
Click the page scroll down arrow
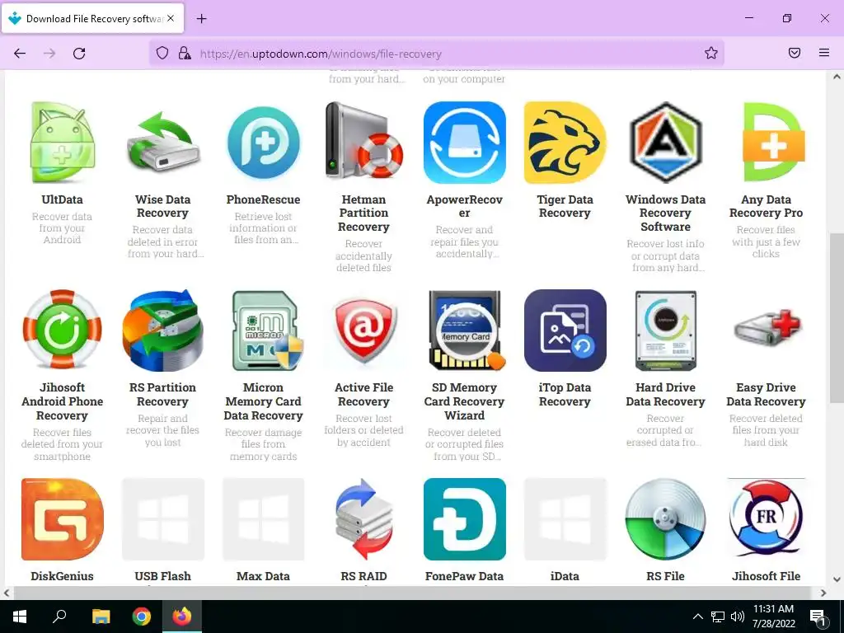pos(837,579)
